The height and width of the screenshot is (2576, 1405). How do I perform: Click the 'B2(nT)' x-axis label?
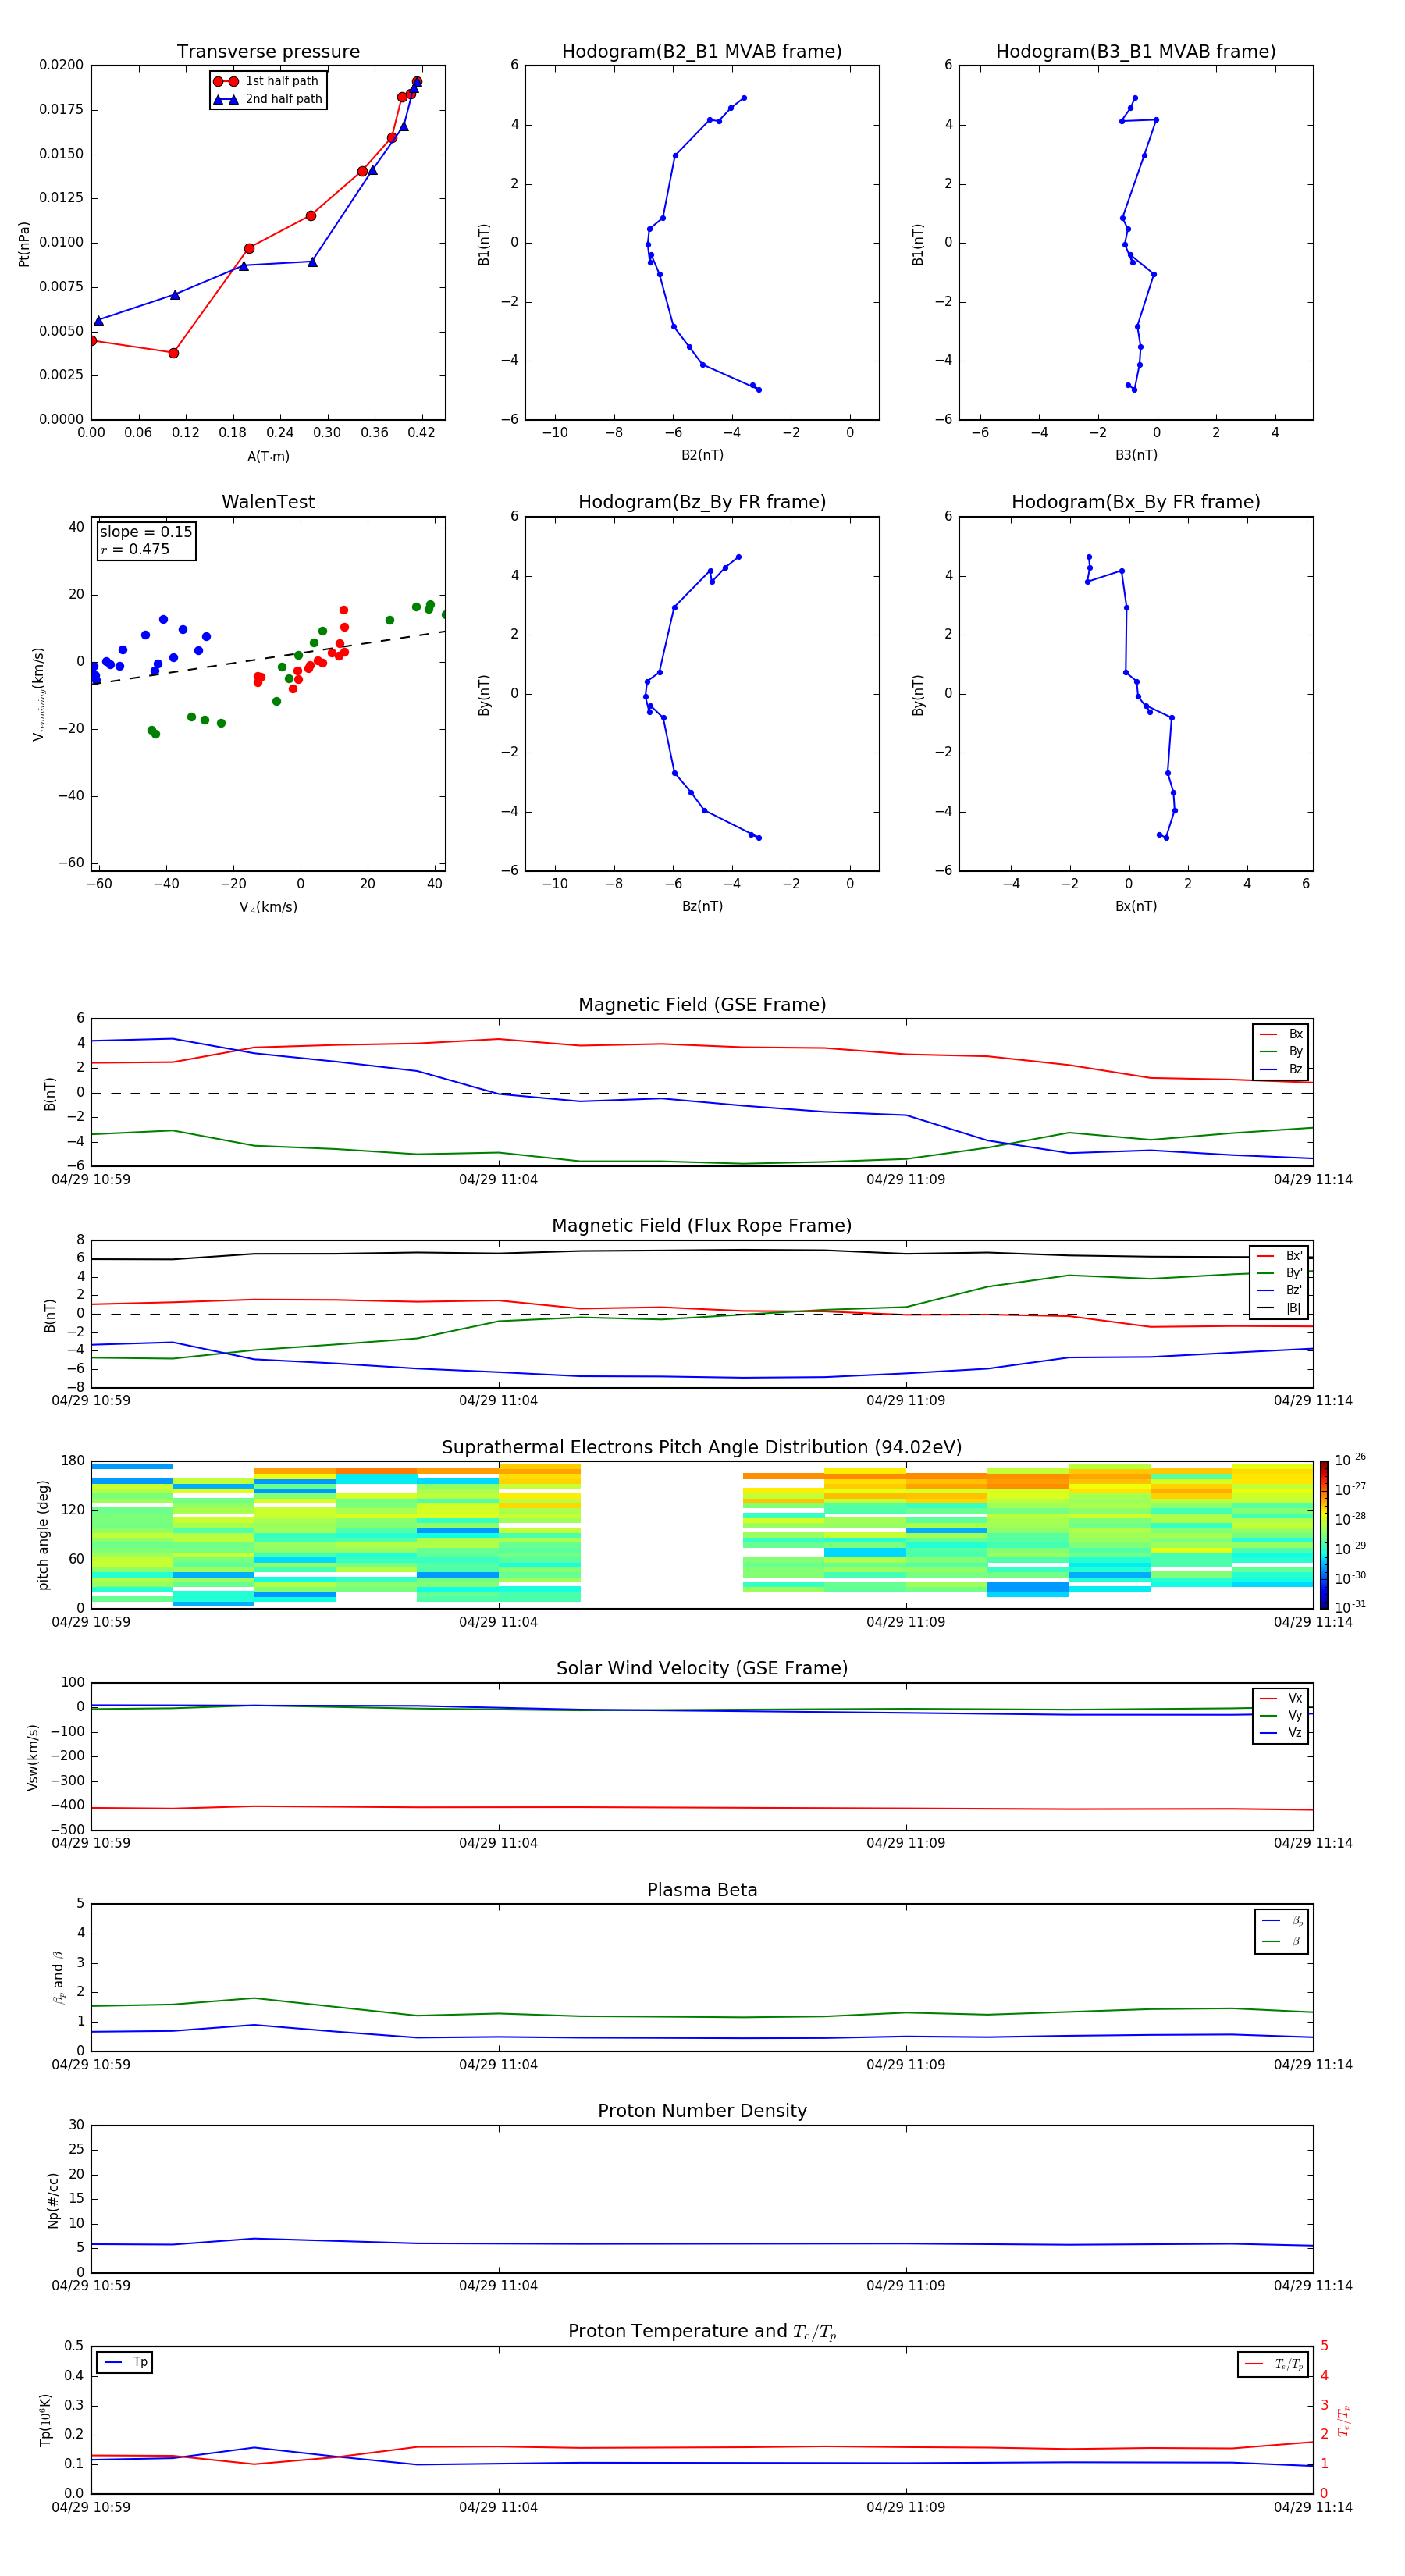[702, 455]
